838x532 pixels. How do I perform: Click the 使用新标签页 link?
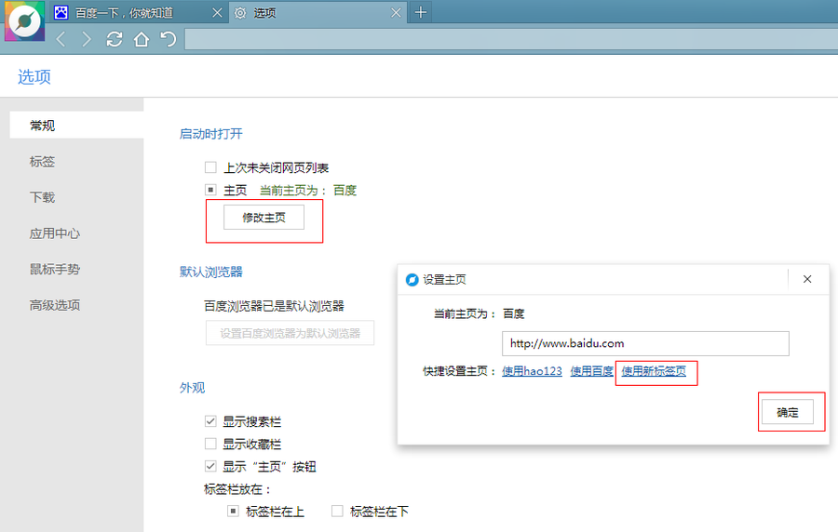654,371
